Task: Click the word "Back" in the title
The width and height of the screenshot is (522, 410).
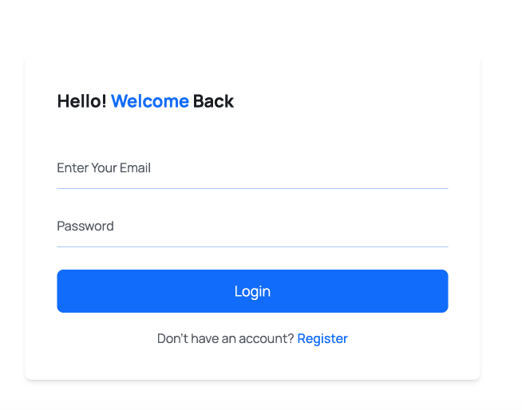Action: point(213,101)
